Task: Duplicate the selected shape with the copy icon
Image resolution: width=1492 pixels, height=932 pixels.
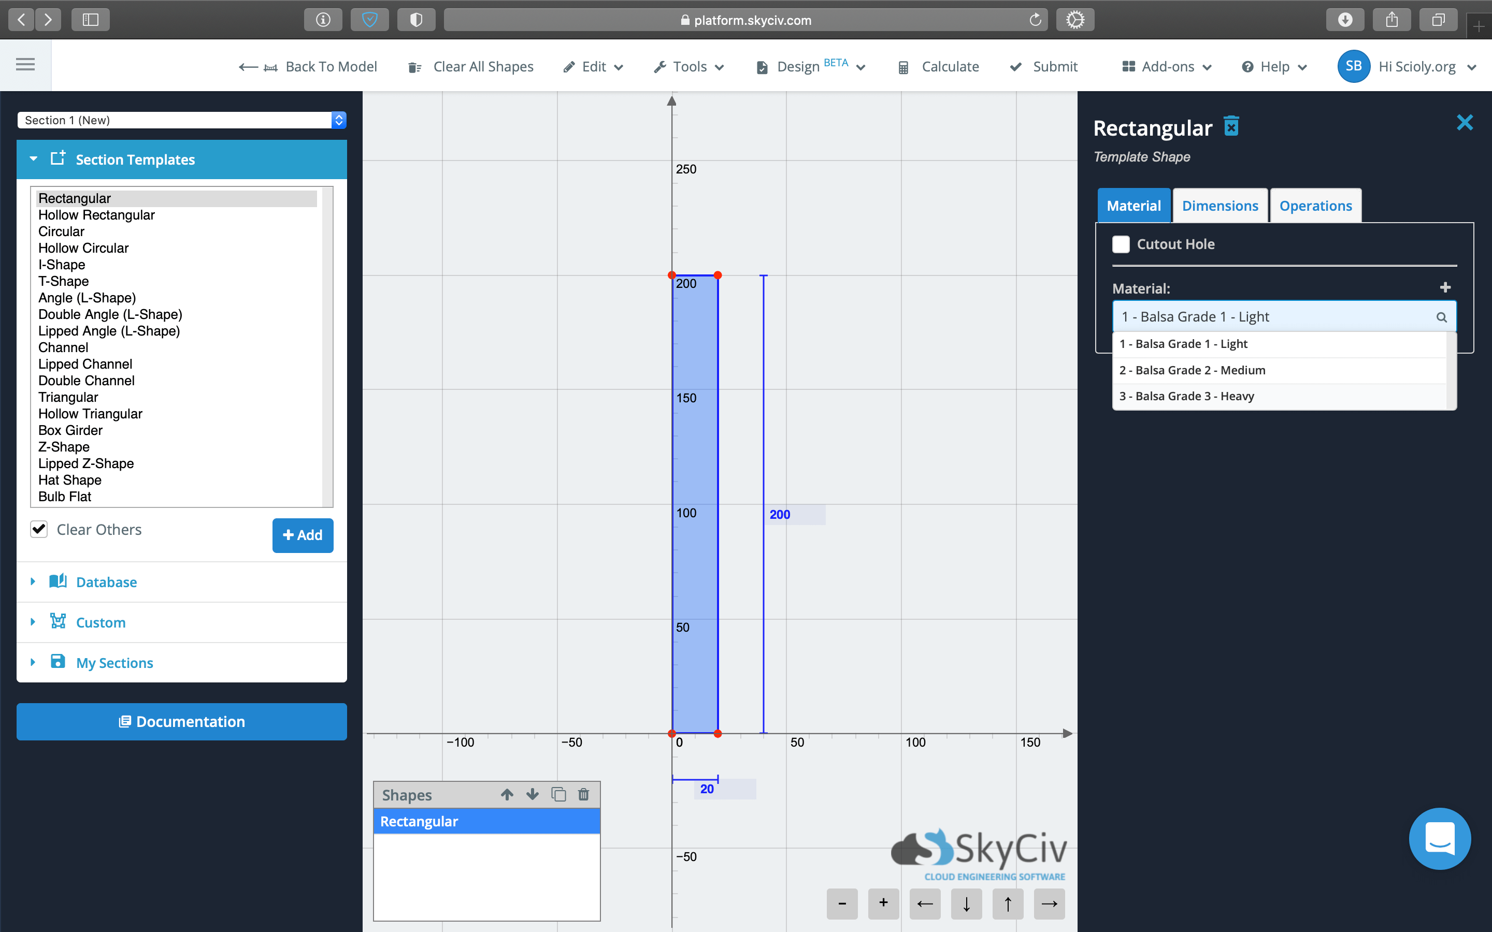Action: (x=558, y=795)
